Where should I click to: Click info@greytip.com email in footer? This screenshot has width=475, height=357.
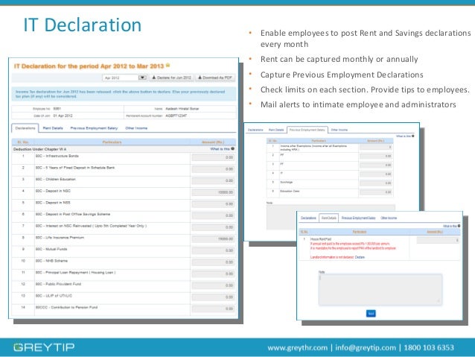pyautogui.click(x=366, y=347)
